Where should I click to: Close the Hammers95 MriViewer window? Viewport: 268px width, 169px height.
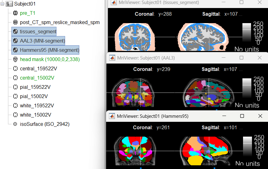tap(260, 116)
